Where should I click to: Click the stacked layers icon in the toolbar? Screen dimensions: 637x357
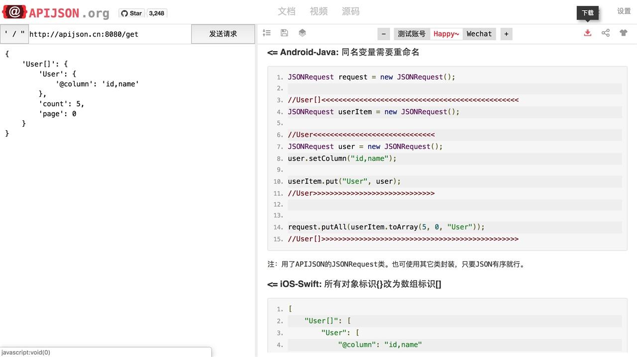(x=302, y=33)
